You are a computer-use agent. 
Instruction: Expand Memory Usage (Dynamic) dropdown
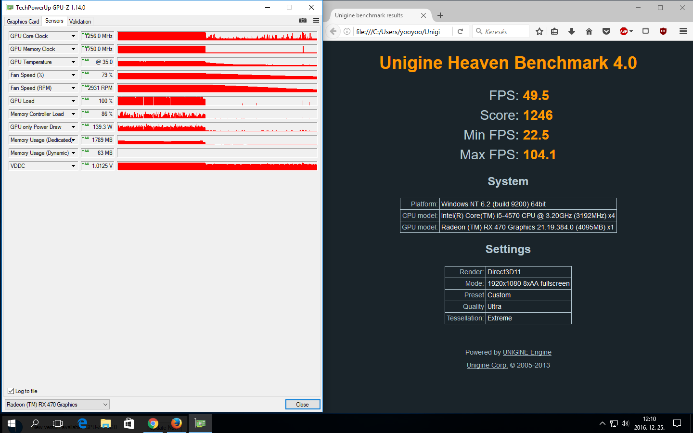[73, 153]
